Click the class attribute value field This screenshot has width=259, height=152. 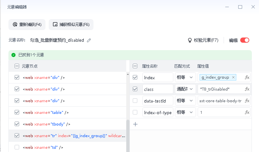pos(220,89)
